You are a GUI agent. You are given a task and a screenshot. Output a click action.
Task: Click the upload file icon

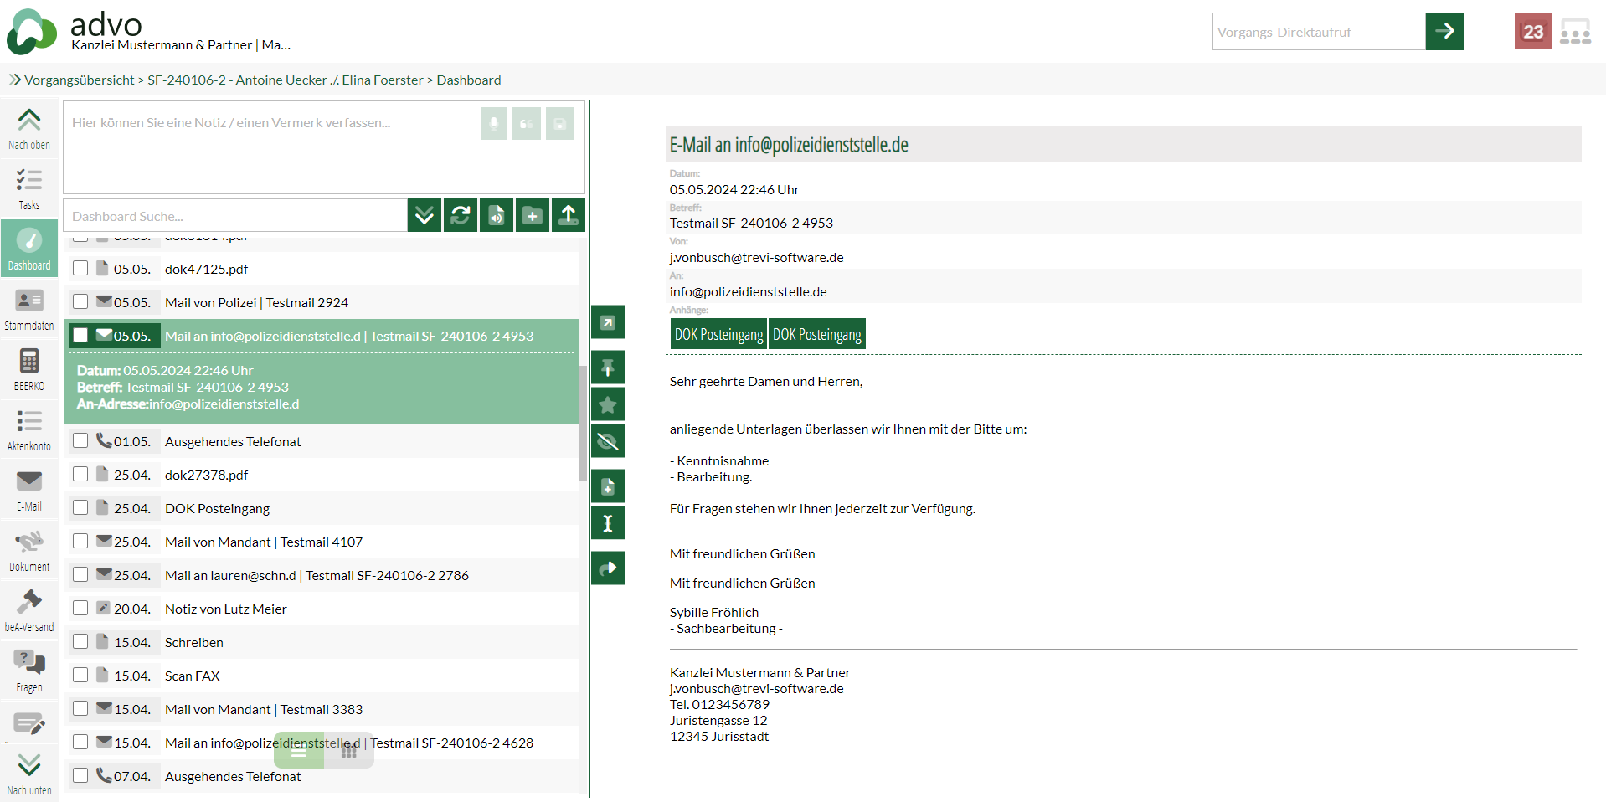click(x=569, y=215)
